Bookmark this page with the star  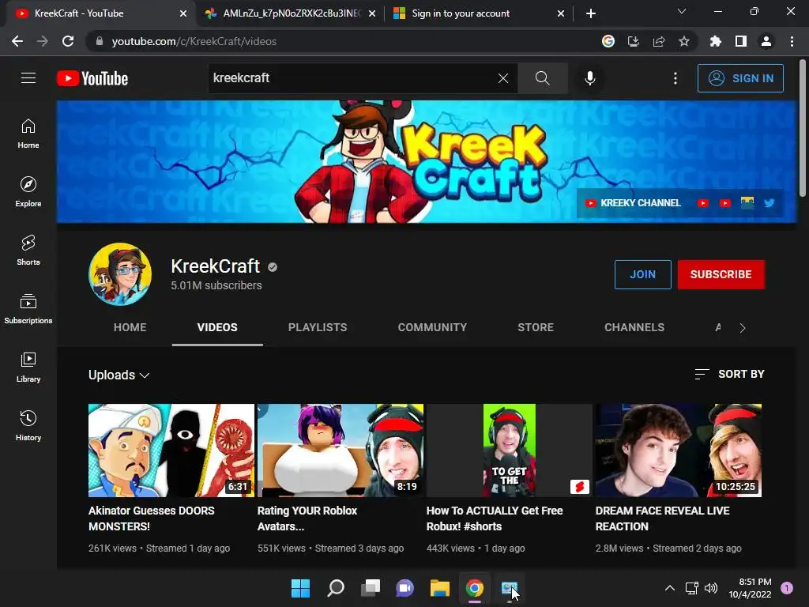click(x=683, y=41)
